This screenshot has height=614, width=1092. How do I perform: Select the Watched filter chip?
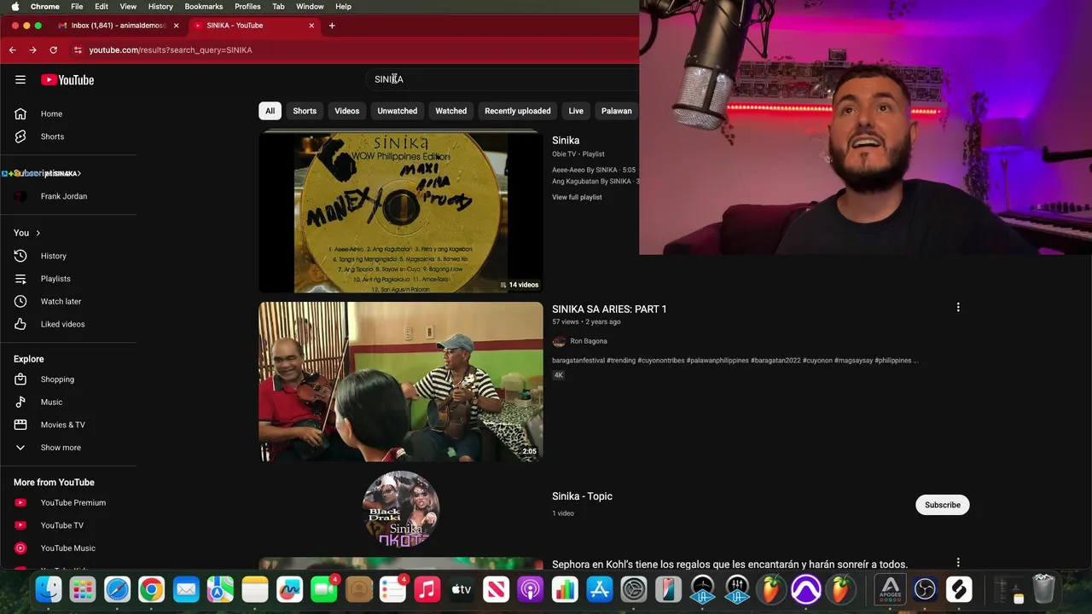point(451,111)
